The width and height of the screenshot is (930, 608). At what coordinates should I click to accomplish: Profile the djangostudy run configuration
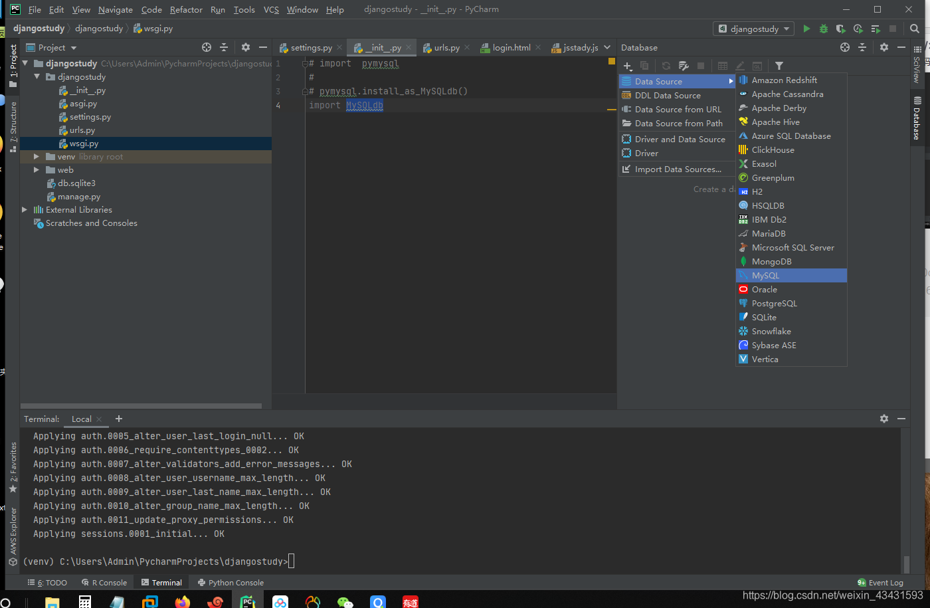pyautogui.click(x=858, y=29)
